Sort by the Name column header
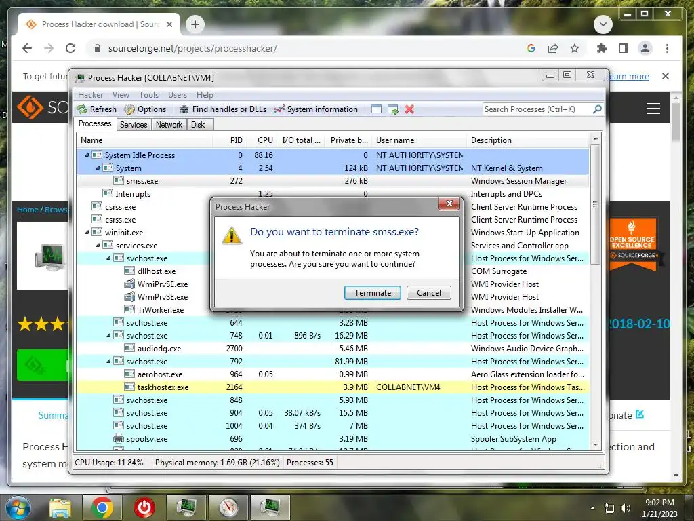The width and height of the screenshot is (694, 521). 145,140
